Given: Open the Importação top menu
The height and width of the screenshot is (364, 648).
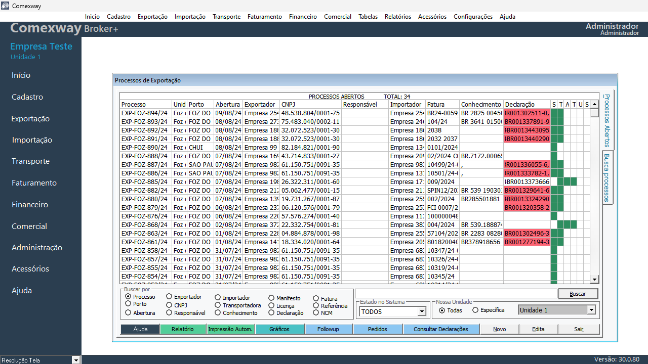Looking at the screenshot, I should coord(190,17).
